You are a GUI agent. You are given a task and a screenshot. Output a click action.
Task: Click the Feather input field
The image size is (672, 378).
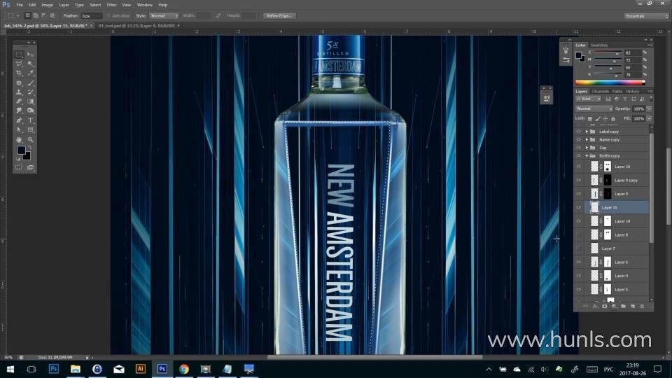91,16
